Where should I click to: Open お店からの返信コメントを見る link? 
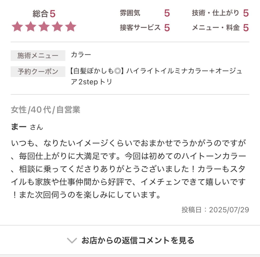[138, 240]
